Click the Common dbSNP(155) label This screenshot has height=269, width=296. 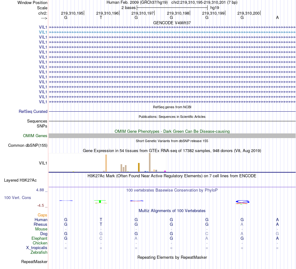pos(28,146)
